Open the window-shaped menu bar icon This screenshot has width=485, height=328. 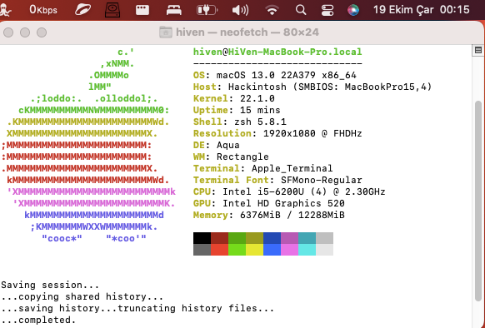point(142,10)
